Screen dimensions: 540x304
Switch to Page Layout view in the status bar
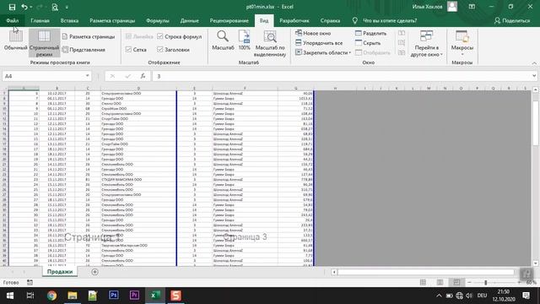(x=440, y=282)
